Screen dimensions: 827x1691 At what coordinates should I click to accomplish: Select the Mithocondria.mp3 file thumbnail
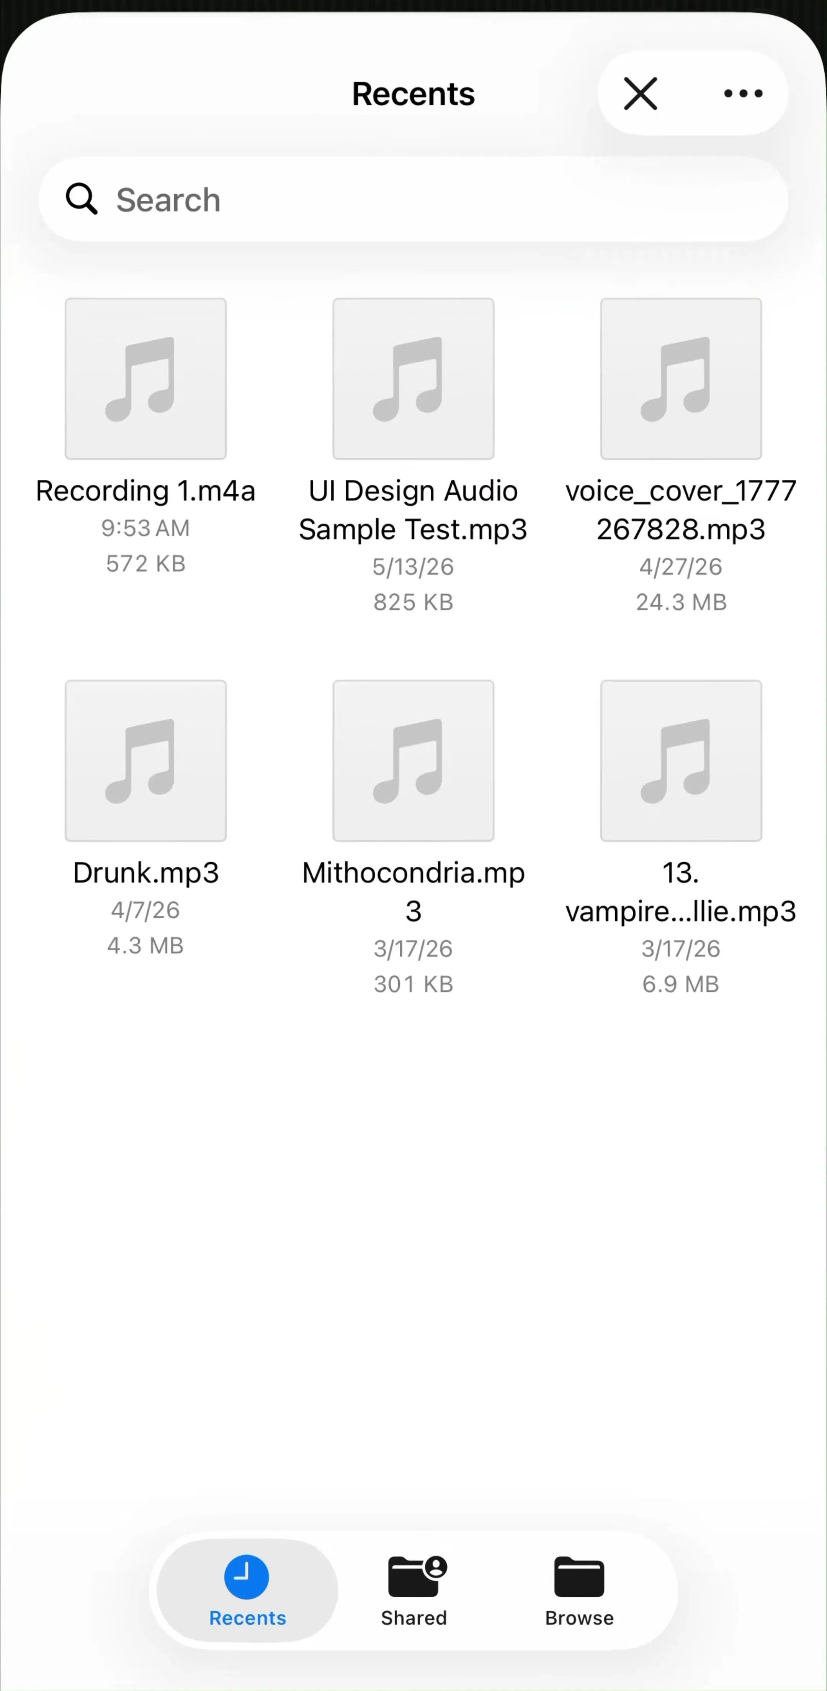413,761
